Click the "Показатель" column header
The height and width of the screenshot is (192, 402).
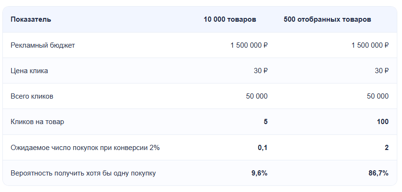click(x=31, y=19)
